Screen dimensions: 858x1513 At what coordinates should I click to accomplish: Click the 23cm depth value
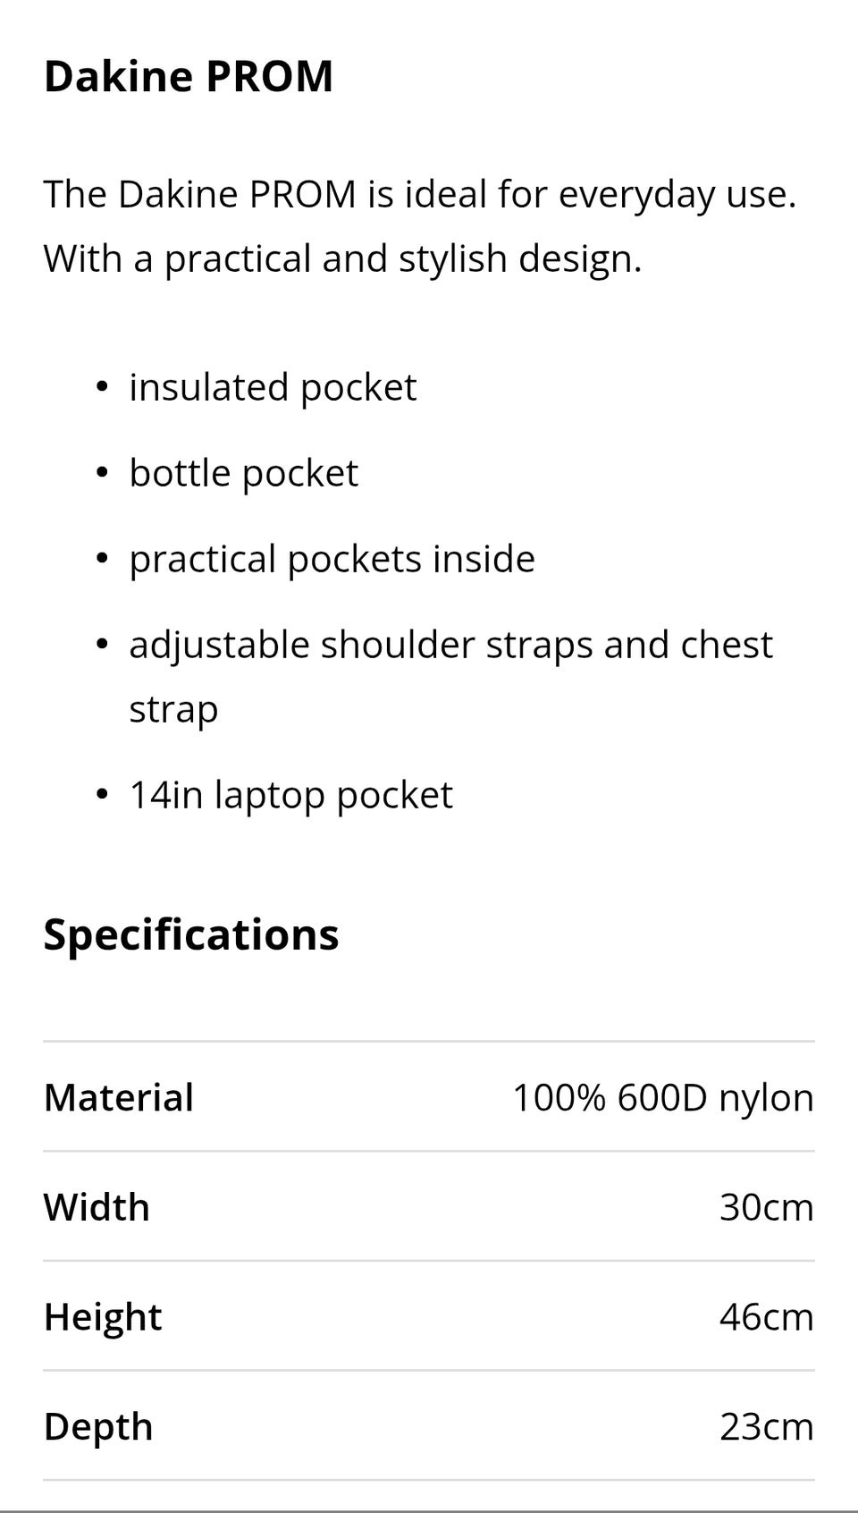[767, 1427]
